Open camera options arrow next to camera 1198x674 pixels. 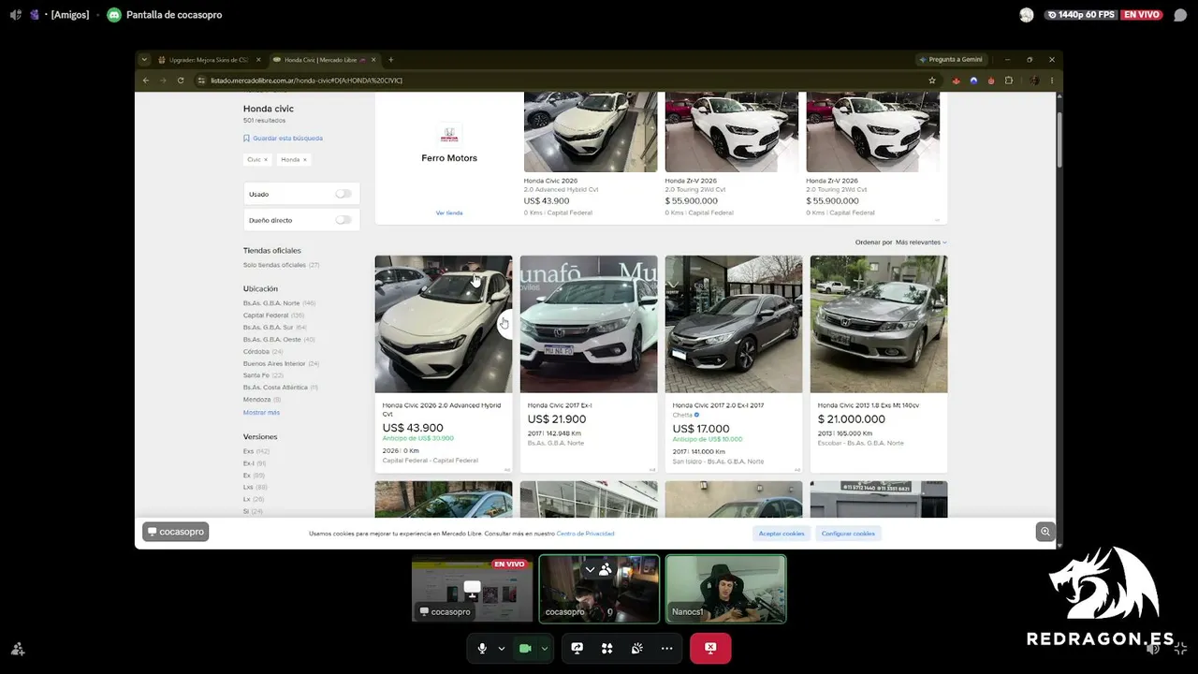click(x=545, y=648)
